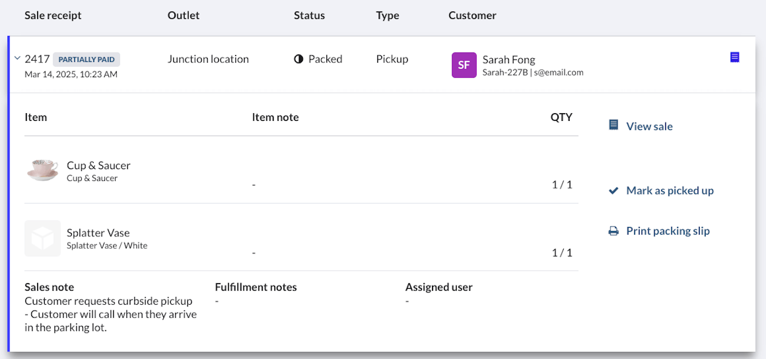Screen dimensions: 766x359
Task: Open the View sale link
Action: 649,126
